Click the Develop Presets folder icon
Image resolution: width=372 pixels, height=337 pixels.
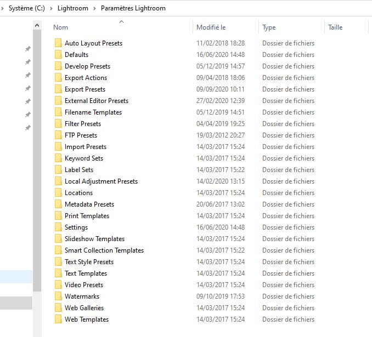58,66
